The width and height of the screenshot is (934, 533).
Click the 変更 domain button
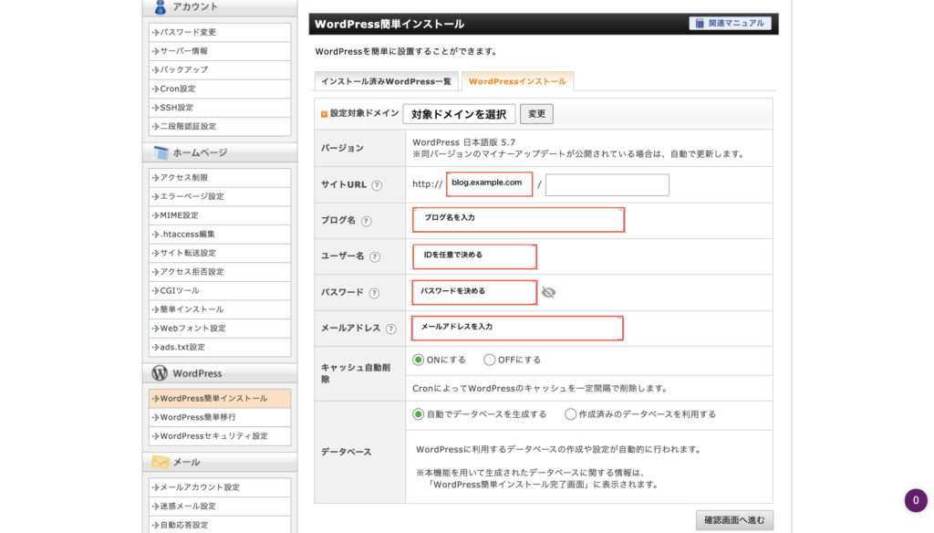536,114
